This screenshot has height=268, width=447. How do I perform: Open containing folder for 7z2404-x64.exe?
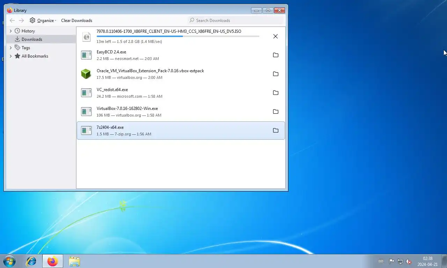click(x=276, y=131)
